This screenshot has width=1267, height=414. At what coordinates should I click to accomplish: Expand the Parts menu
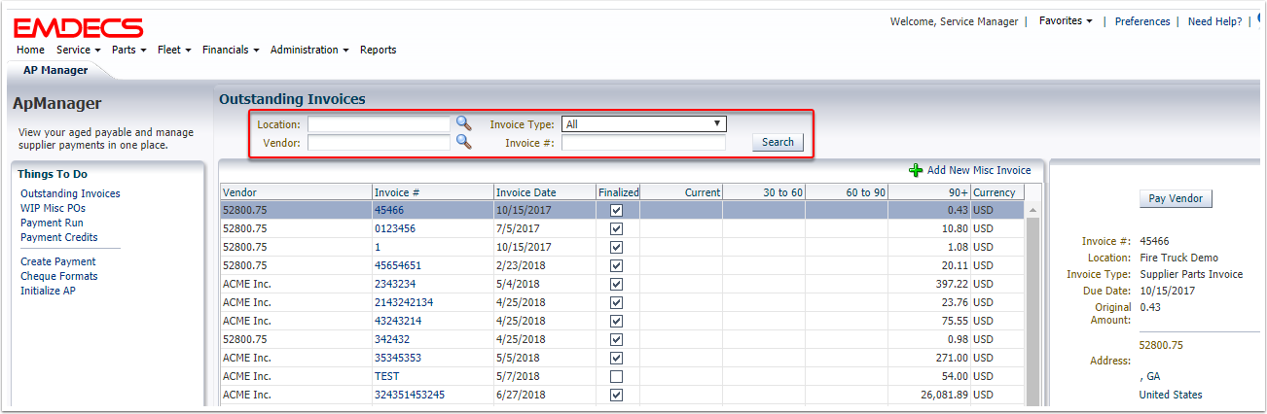(128, 50)
